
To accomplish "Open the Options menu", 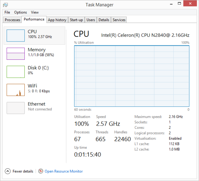I will [21, 12].
